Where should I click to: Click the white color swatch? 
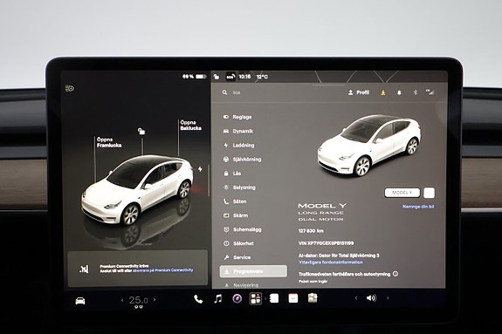coord(429,193)
